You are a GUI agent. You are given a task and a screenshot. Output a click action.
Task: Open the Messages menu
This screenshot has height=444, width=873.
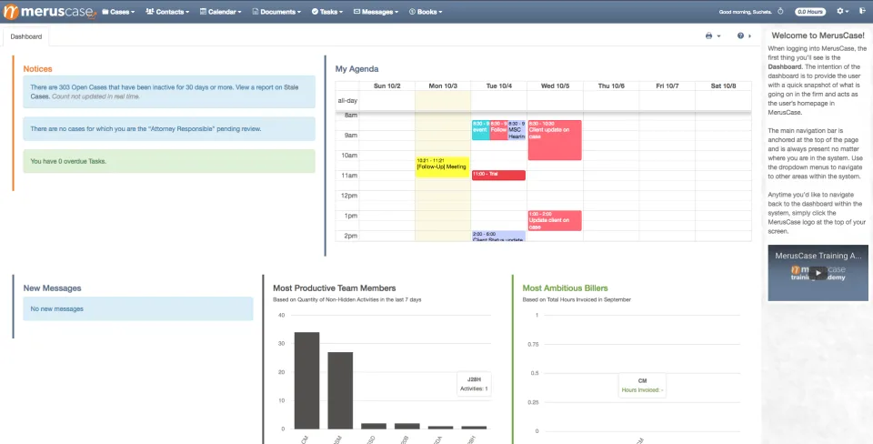click(x=376, y=11)
